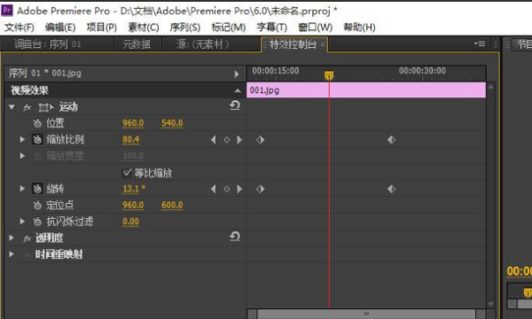The height and width of the screenshot is (319, 532).
Task: Click the 缩放比例 value 80.4
Action: [x=130, y=139]
